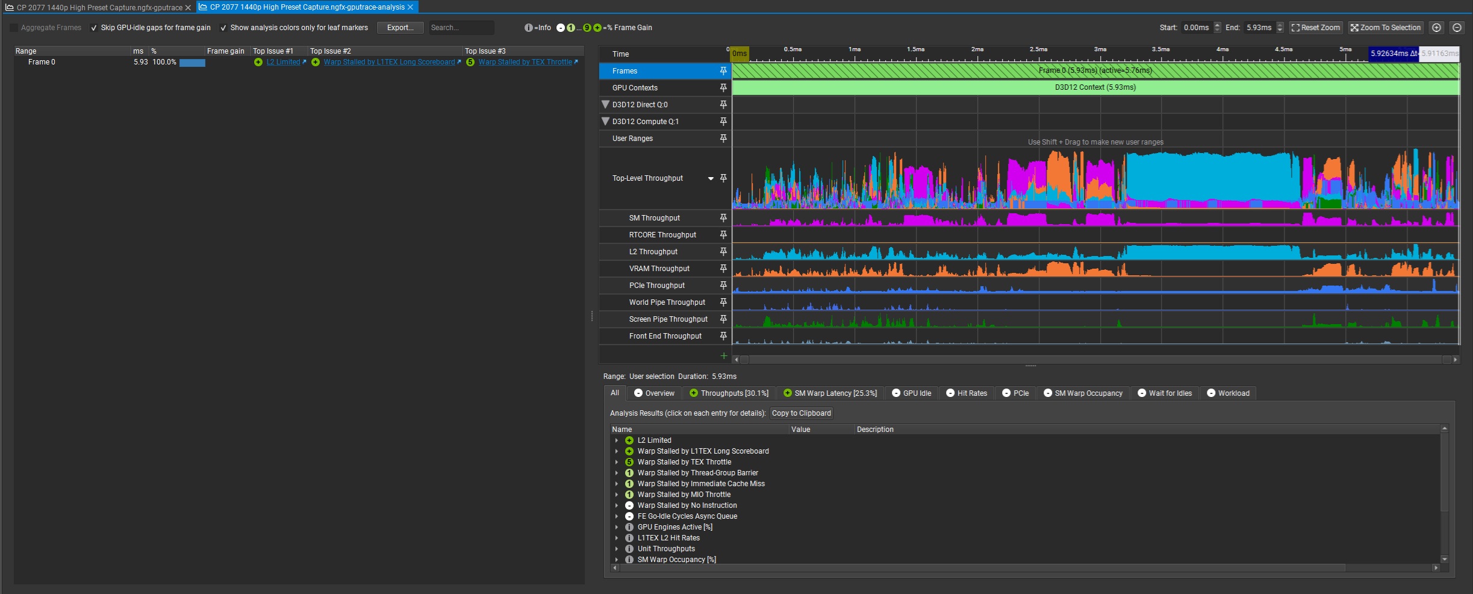Pin the L2 Throughput row
This screenshot has height=594, width=1473.
tap(723, 252)
